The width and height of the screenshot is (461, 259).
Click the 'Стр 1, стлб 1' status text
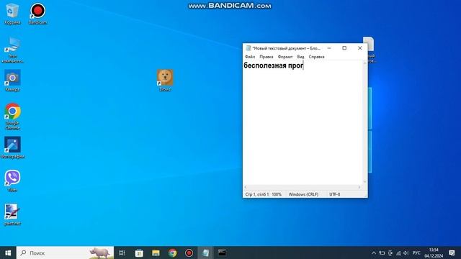pyautogui.click(x=256, y=194)
